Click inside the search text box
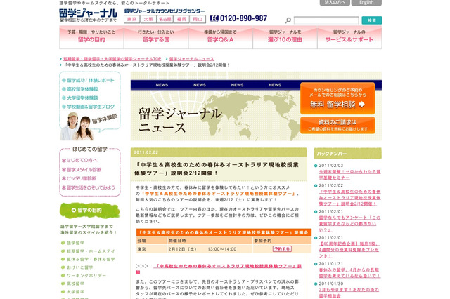450x299 pixels. [326, 20]
